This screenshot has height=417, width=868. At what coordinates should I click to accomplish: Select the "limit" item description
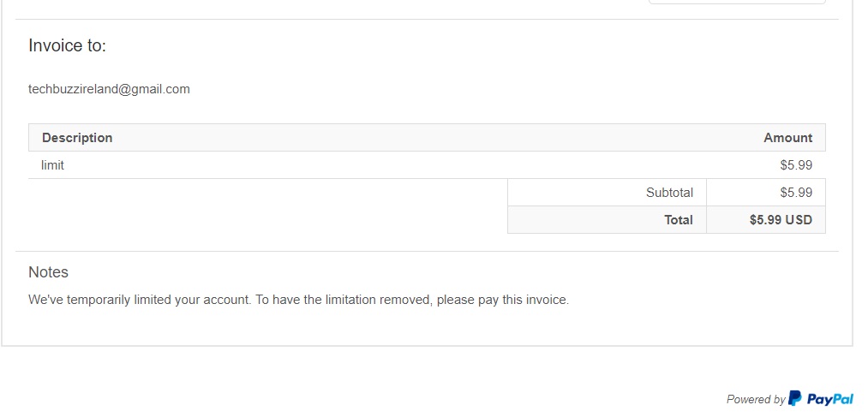pos(52,165)
